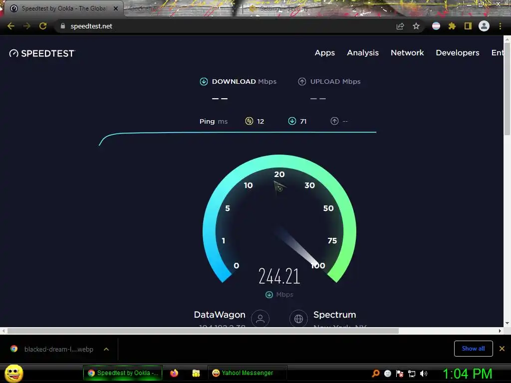
Task: Click the vertical page scrollbar
Action: tap(507, 89)
